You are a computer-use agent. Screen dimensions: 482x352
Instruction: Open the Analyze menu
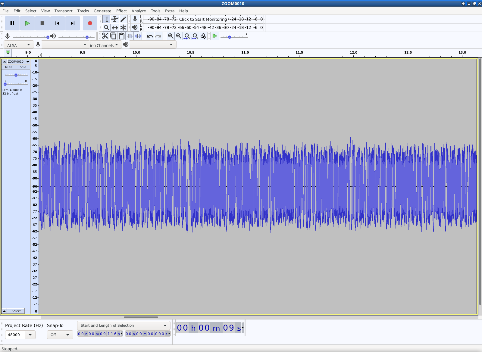coord(139,11)
